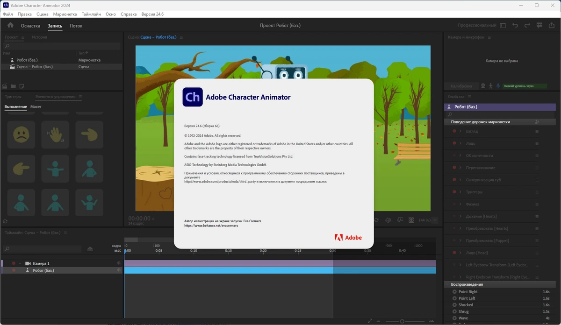Click the Share export icon

click(552, 26)
